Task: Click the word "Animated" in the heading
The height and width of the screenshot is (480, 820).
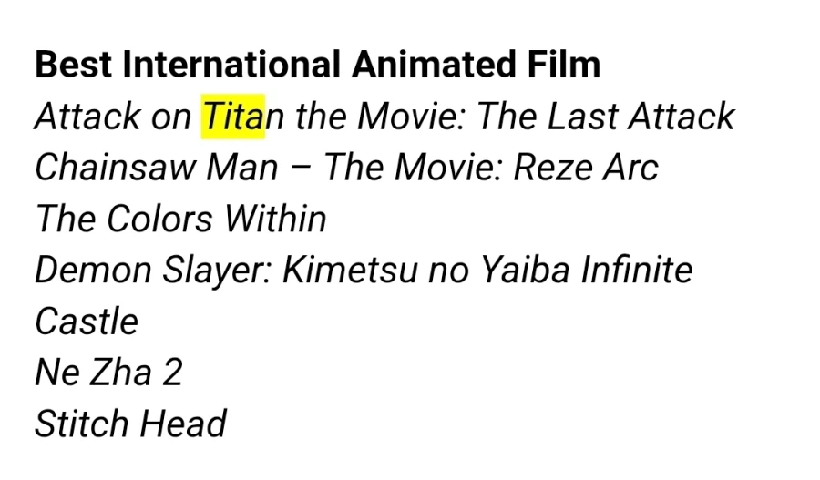Action: coord(432,66)
